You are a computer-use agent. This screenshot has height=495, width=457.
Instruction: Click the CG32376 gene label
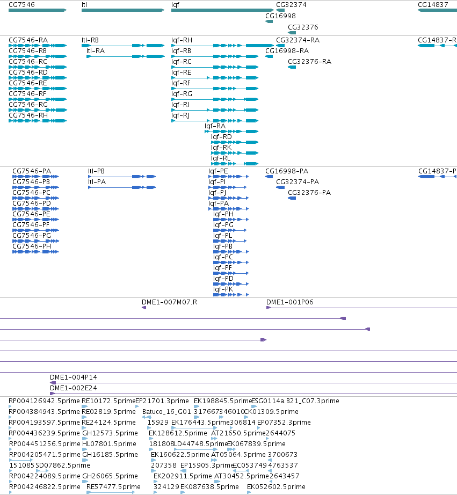[303, 27]
